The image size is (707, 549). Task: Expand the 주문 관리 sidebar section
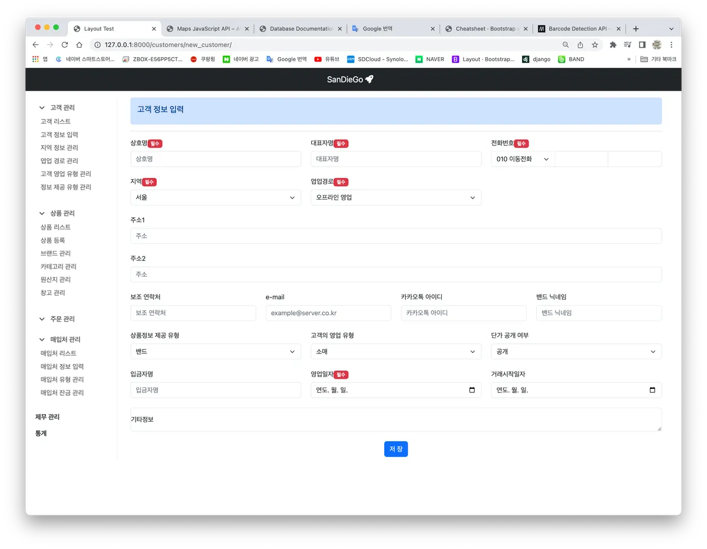pos(57,319)
